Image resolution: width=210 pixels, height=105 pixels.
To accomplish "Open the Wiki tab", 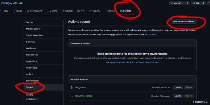I will tap(81, 11).
